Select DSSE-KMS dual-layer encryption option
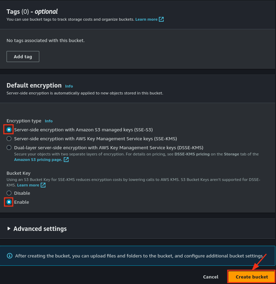The height and width of the screenshot is (284, 276). (x=9, y=148)
